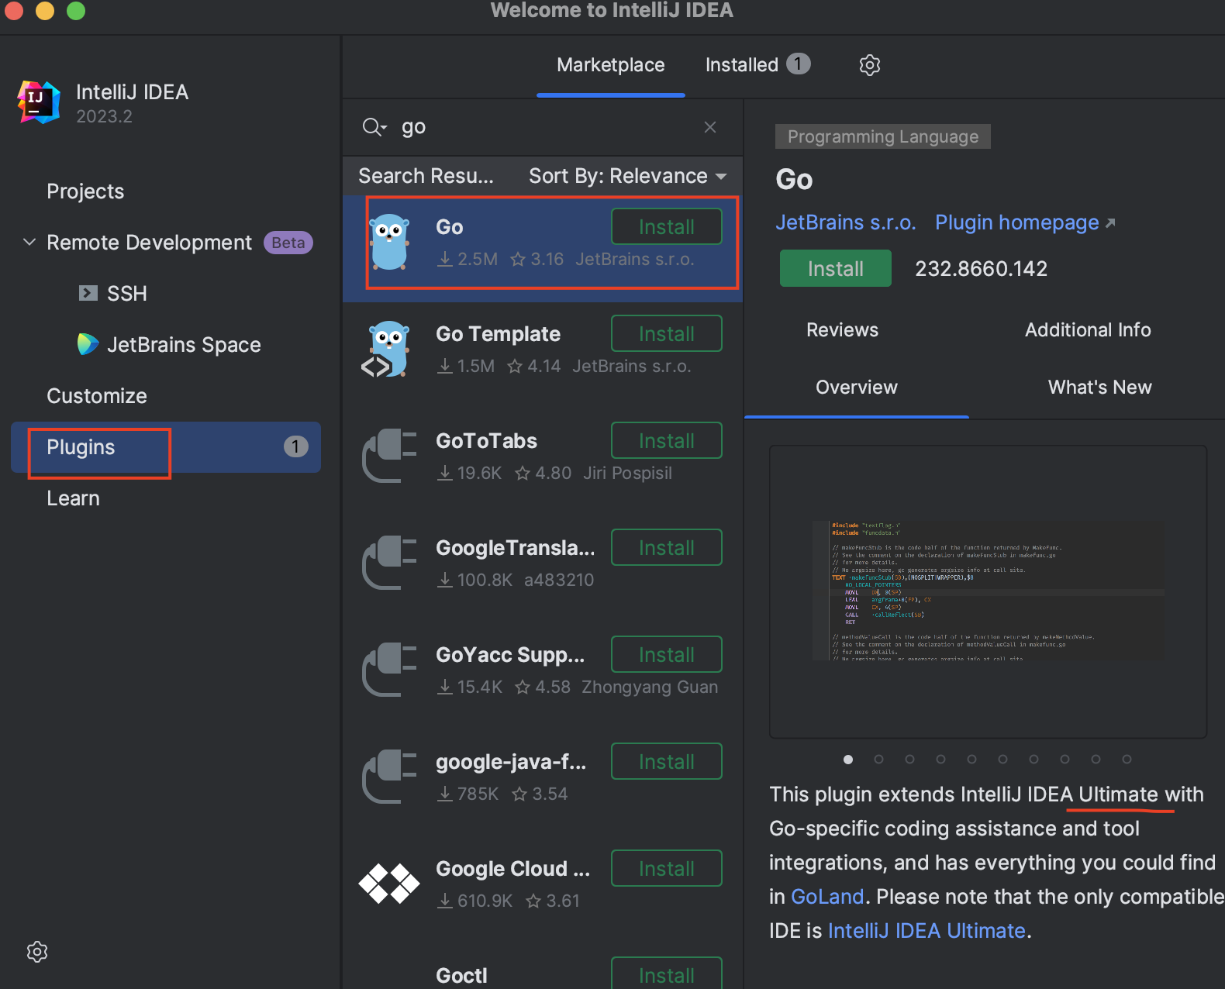Click the Go Template 4.14 rating
This screenshot has width=1225, height=989.
point(534,366)
